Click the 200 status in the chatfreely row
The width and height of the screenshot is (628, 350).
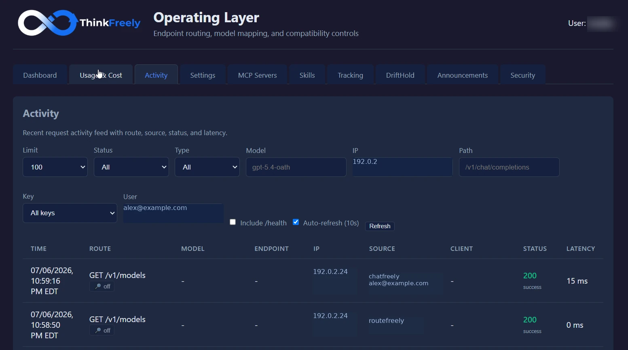click(x=530, y=276)
